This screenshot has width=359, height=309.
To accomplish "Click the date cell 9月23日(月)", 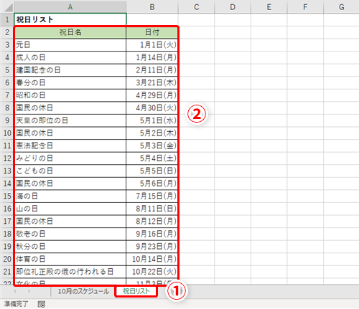I will point(152,246).
